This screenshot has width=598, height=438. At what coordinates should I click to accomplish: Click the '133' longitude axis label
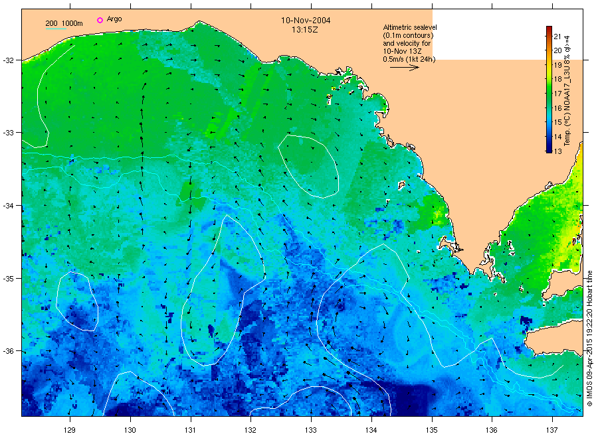[311, 430]
